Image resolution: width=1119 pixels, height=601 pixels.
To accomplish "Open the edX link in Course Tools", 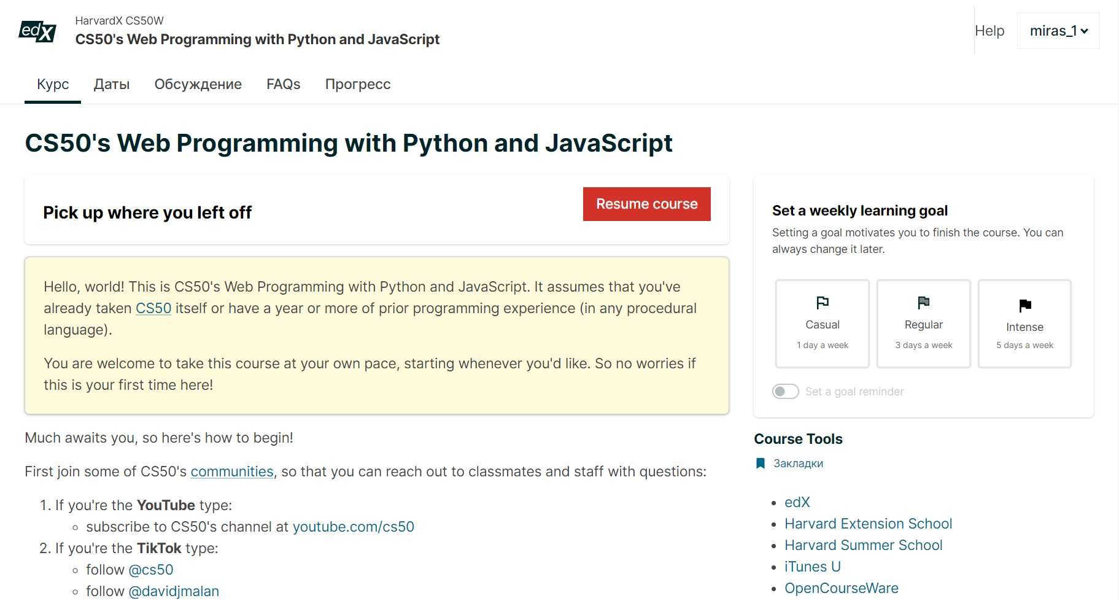I will pos(797,502).
